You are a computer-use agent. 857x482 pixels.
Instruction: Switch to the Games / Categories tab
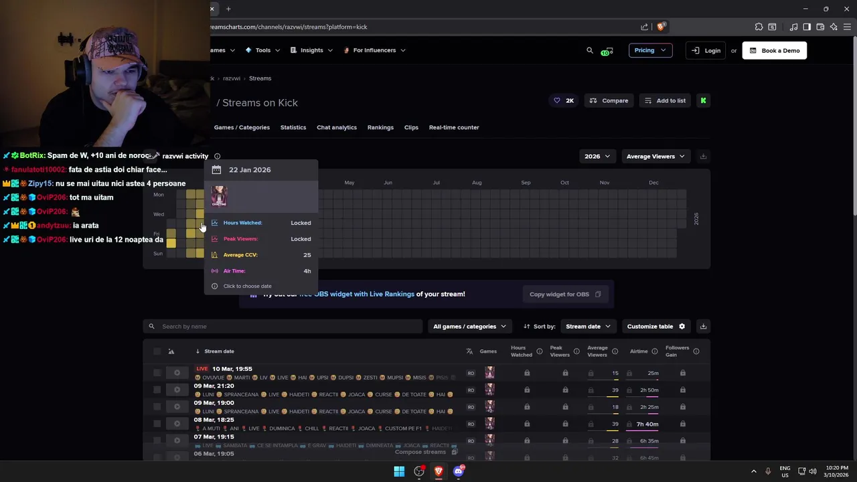pyautogui.click(x=242, y=127)
